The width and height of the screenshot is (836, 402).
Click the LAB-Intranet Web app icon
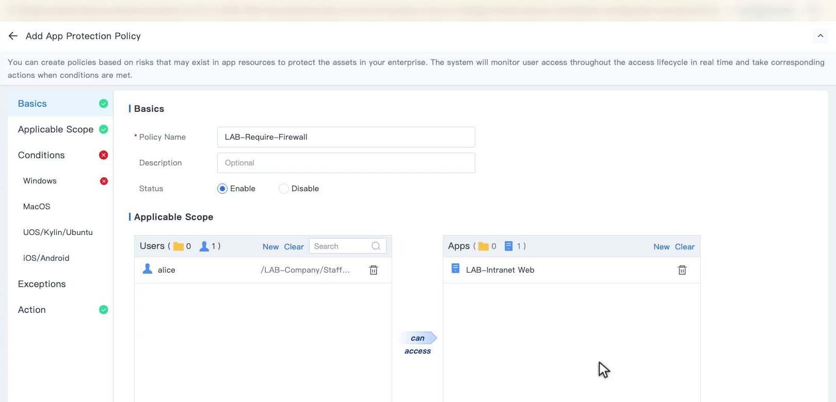click(455, 269)
